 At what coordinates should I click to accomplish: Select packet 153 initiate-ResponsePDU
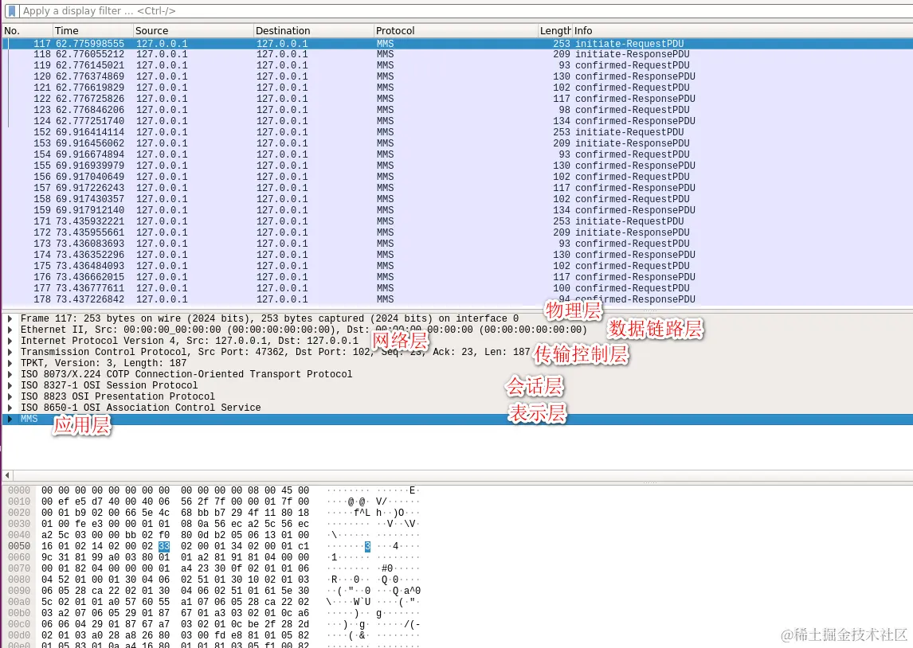pos(457,143)
